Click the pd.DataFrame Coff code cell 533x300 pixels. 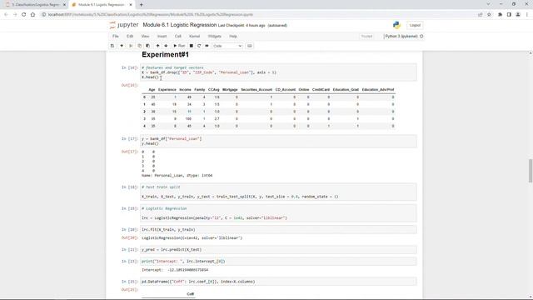278,282
